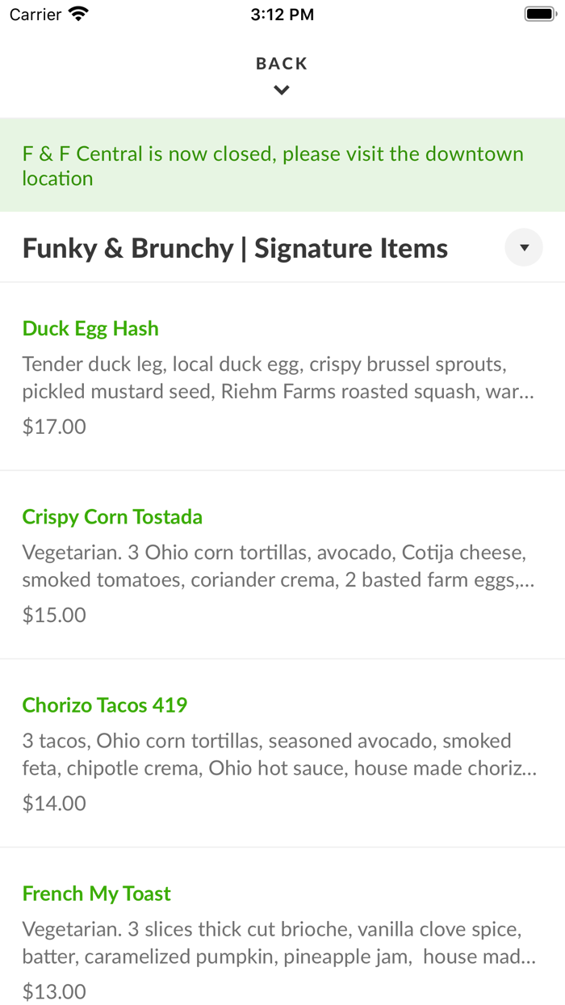This screenshot has width=565, height=1005.
Task: Tap the battery indicator in status bar
Action: [538, 13]
